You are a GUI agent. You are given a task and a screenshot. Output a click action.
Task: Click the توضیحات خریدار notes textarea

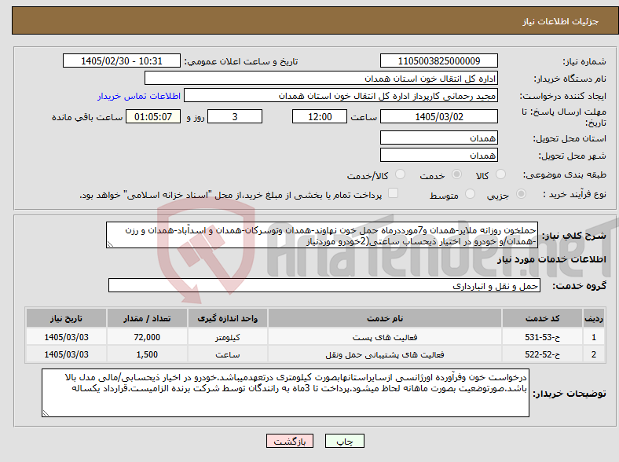click(285, 393)
